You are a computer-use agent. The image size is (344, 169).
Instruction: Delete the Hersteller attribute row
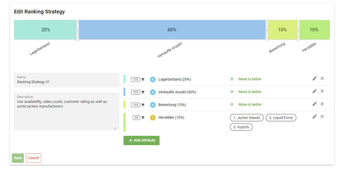[322, 117]
